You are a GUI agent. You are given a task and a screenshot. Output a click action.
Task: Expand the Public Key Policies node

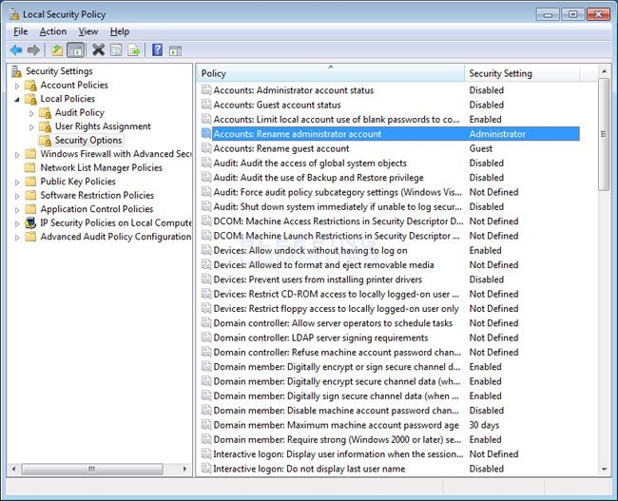click(x=17, y=182)
